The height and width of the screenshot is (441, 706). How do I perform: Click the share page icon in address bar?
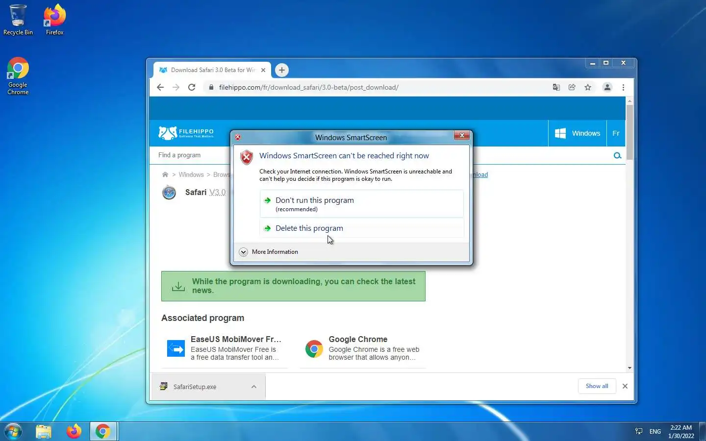[572, 87]
